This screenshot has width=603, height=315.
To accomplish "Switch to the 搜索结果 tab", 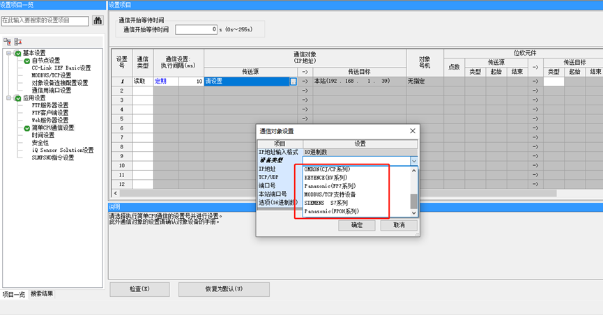I will click(41, 293).
